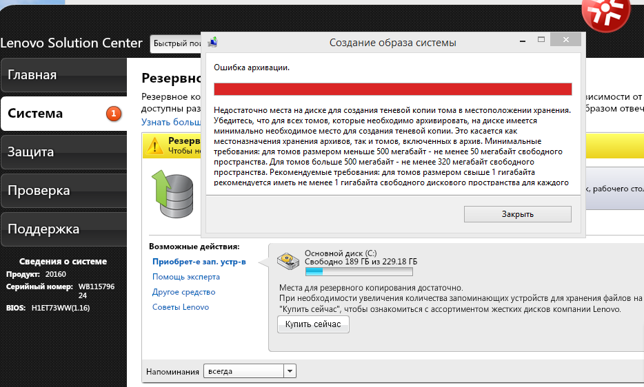The image size is (644, 387).
Task: Select the Система tab
Action: pyautogui.click(x=63, y=114)
